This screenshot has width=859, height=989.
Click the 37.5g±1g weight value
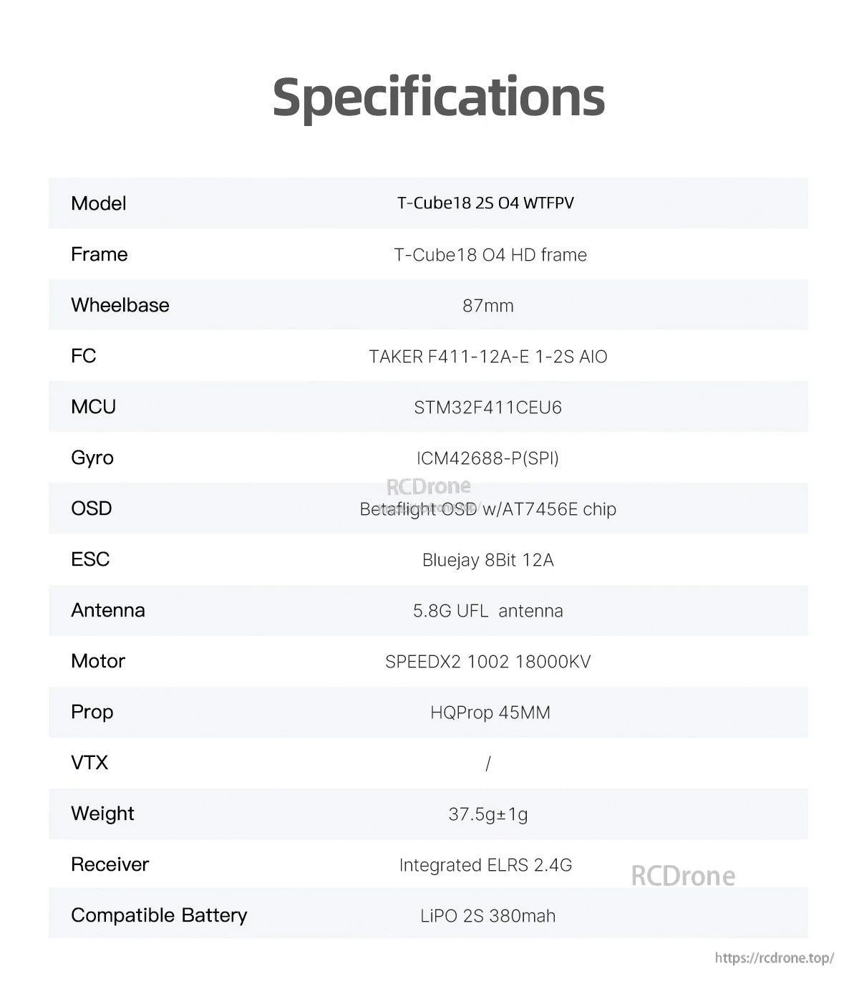point(487,814)
